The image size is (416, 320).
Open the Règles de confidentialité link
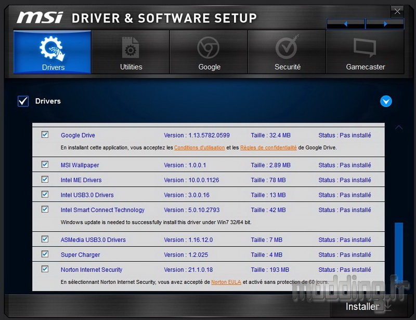[x=268, y=148]
